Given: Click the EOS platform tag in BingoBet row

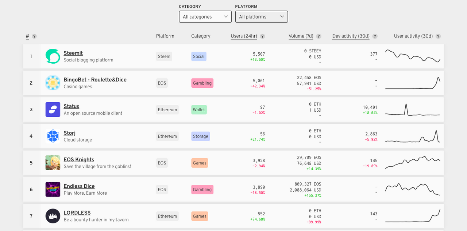Looking at the screenshot, I should tap(162, 83).
